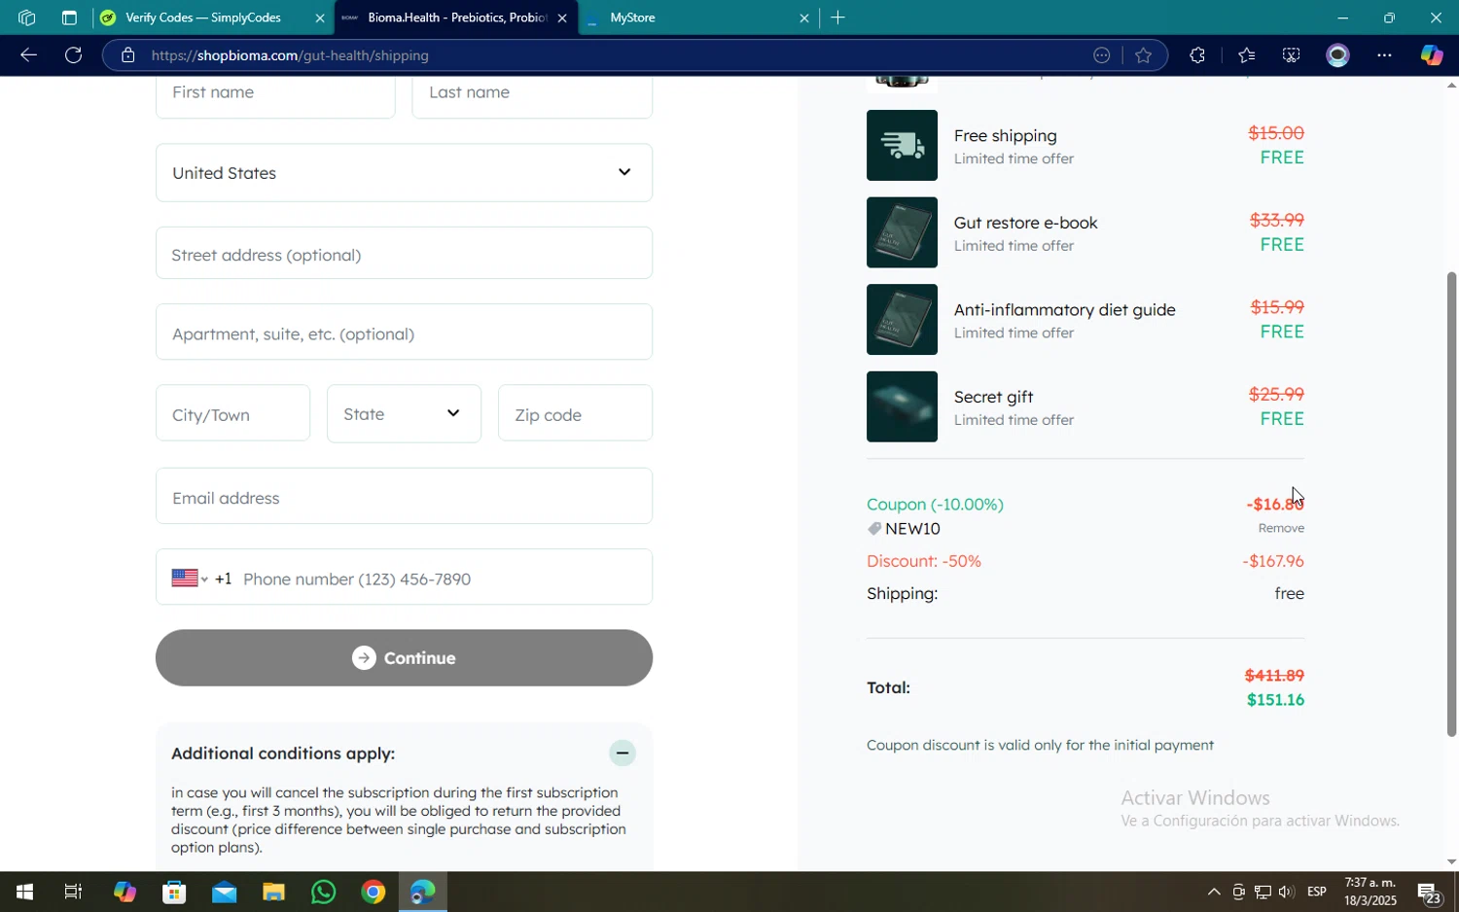
Task: Add this page to favorites
Action: coord(1144,55)
